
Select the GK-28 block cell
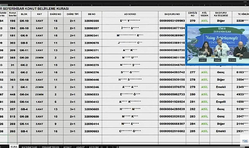(x=24, y=116)
